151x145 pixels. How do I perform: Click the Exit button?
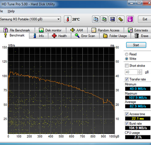point(145,19)
